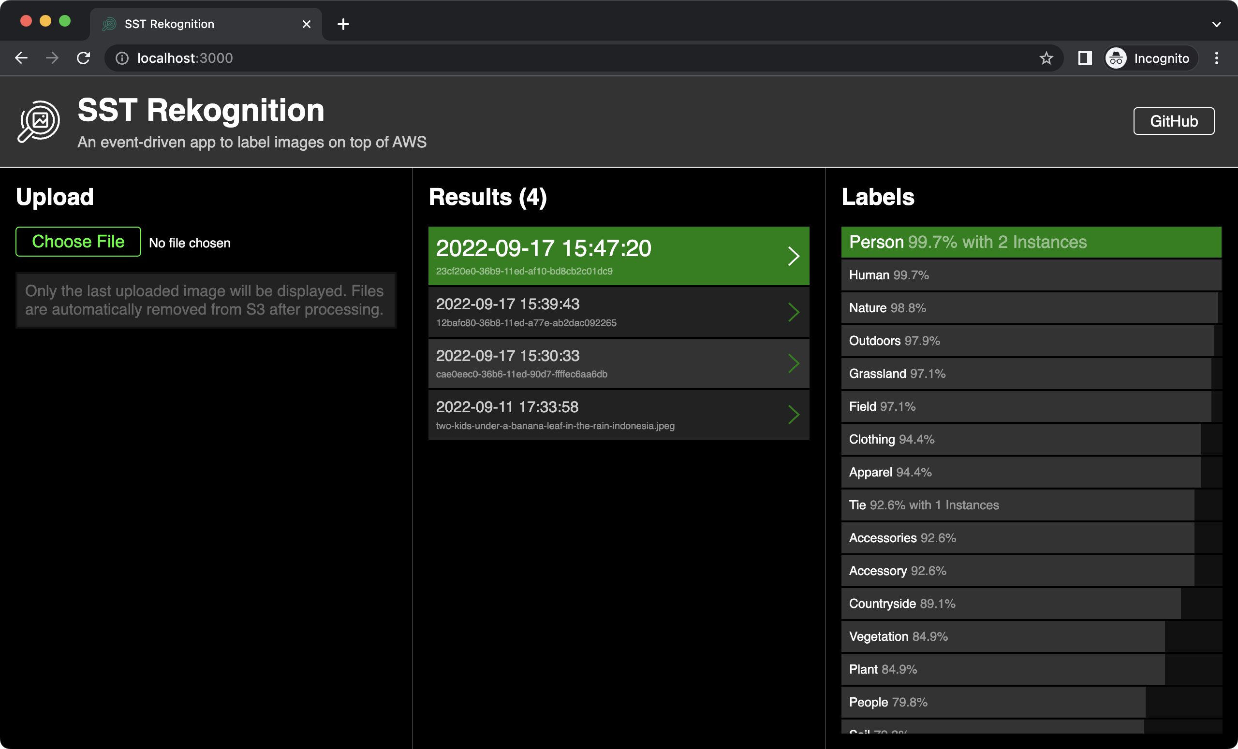Click the Accessories 92.6% label

[1032, 538]
